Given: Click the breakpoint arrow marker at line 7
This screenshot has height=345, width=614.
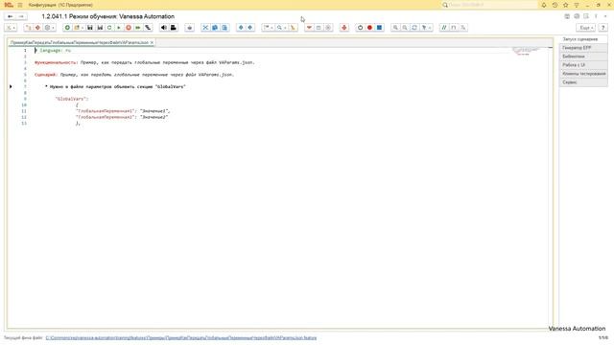Looking at the screenshot, I should (11, 86).
